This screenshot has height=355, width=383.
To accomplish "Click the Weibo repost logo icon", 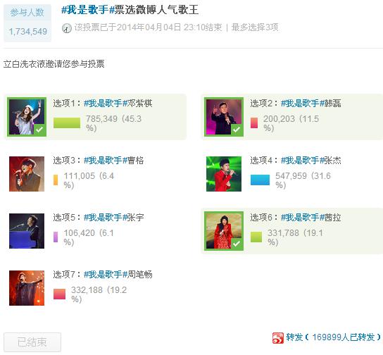I will tap(278, 337).
